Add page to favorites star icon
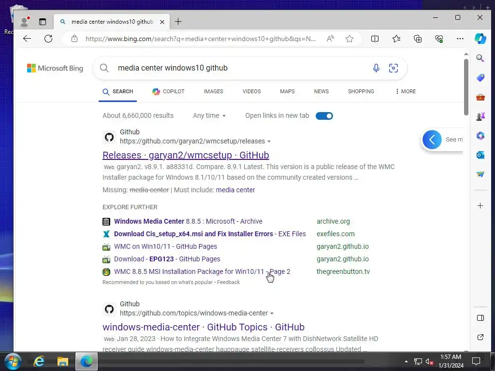This screenshot has height=371, width=495. click(x=349, y=39)
